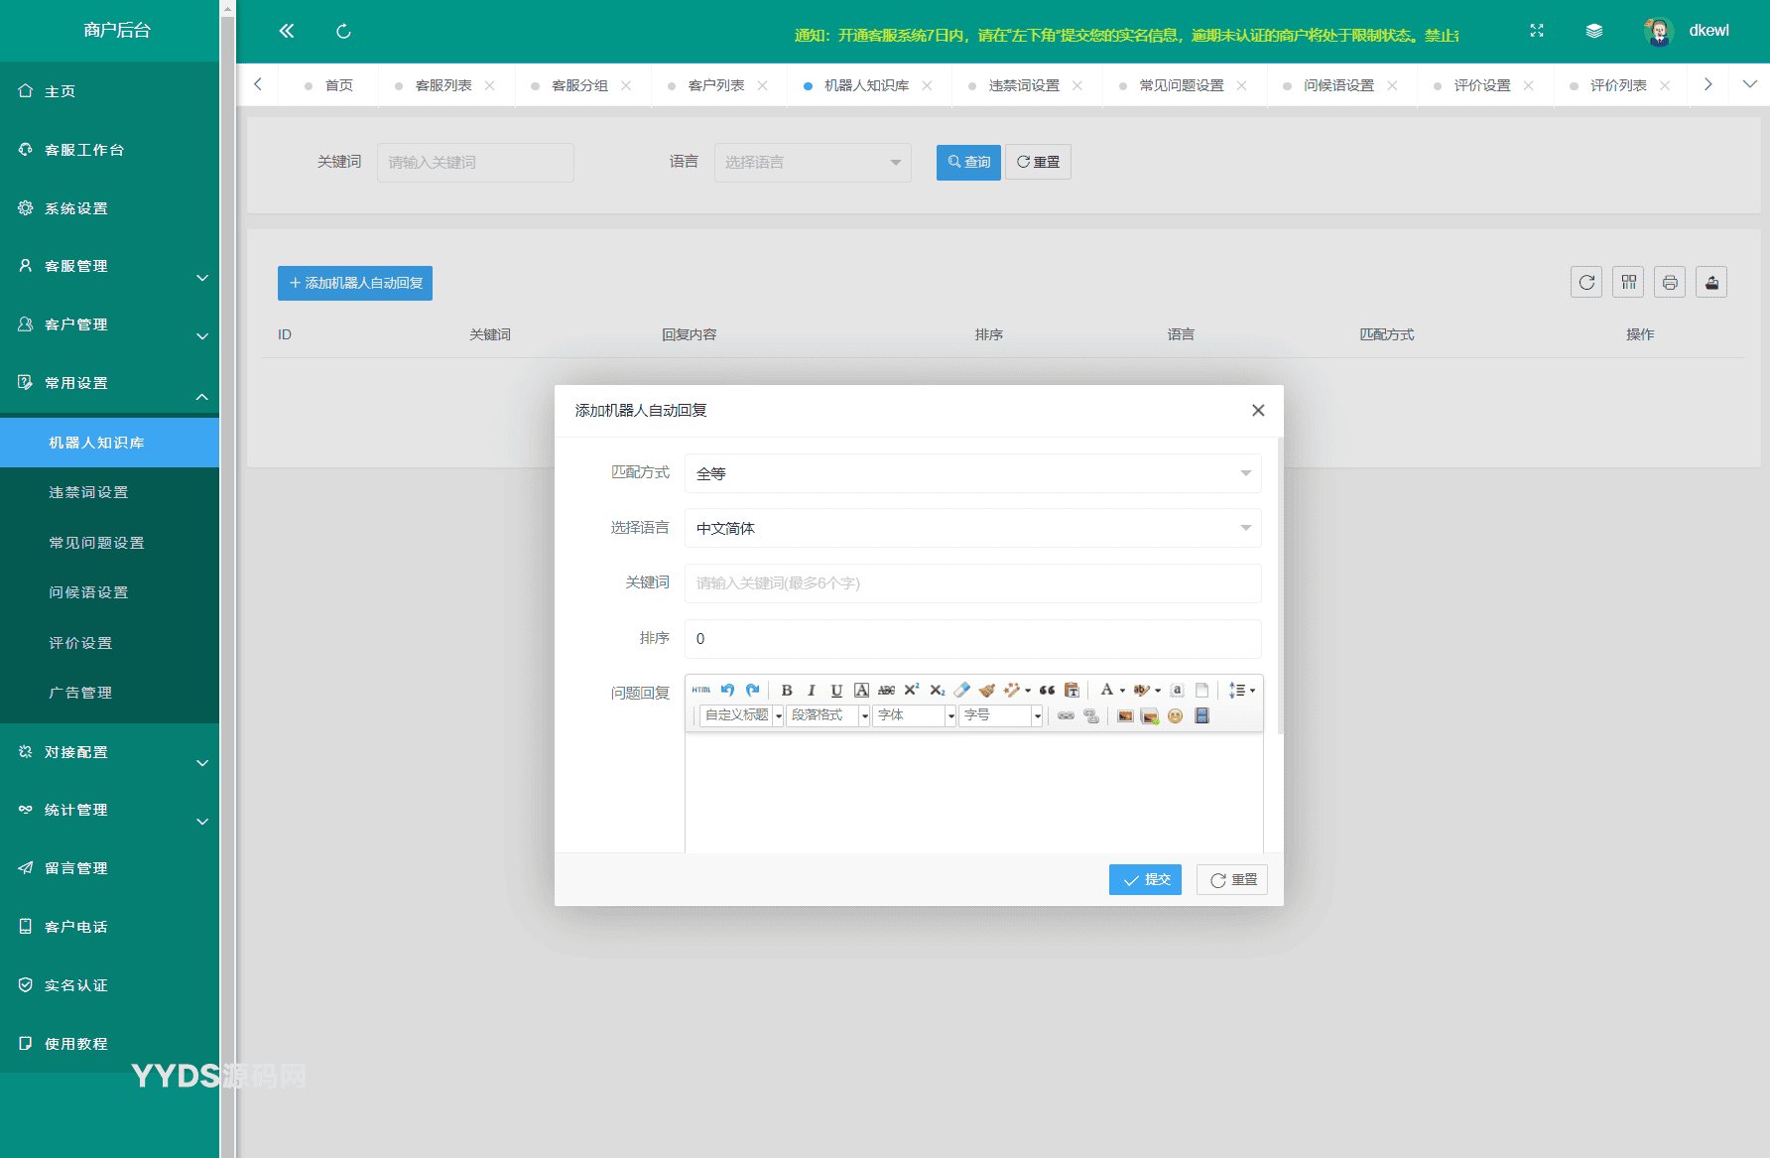Click table refresh icon button
Image resolution: width=1770 pixels, height=1158 pixels.
[1586, 283]
